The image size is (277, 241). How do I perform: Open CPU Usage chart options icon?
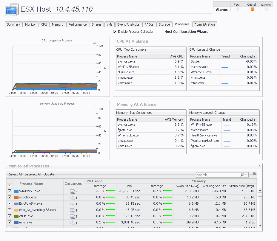tap(94, 43)
